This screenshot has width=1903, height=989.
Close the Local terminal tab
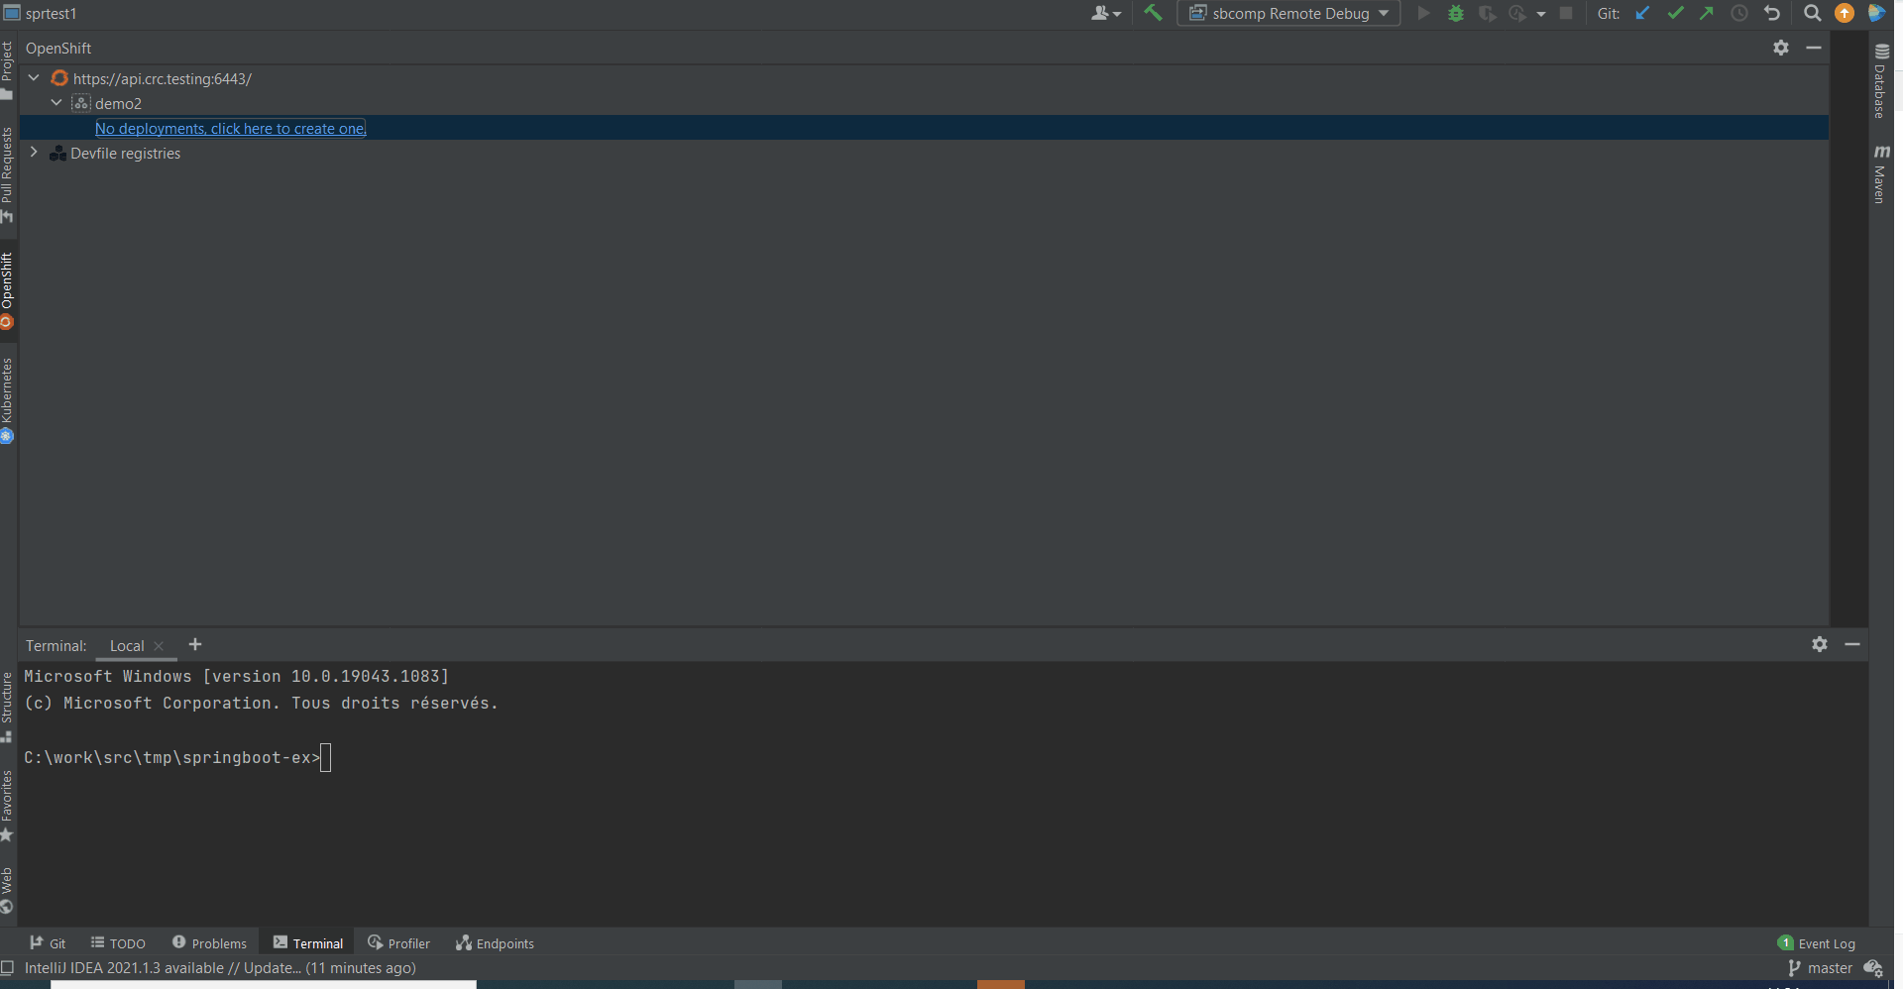159,645
